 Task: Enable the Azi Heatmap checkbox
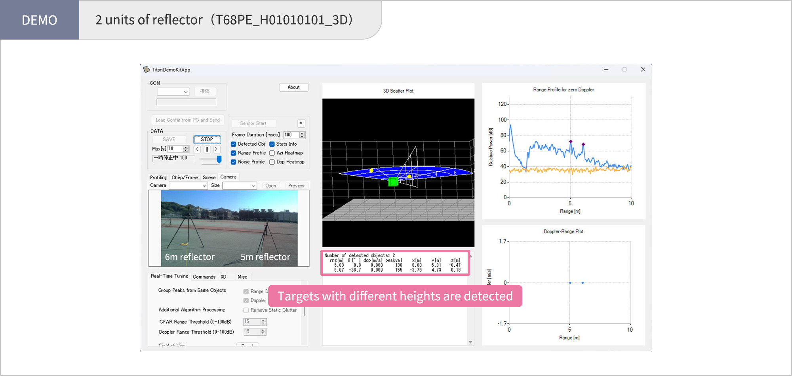coord(272,153)
